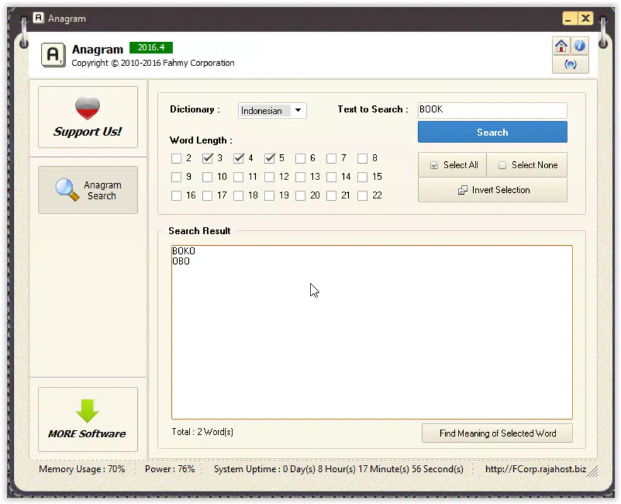Click the blue Search button
The width and height of the screenshot is (621, 504).
493,132
